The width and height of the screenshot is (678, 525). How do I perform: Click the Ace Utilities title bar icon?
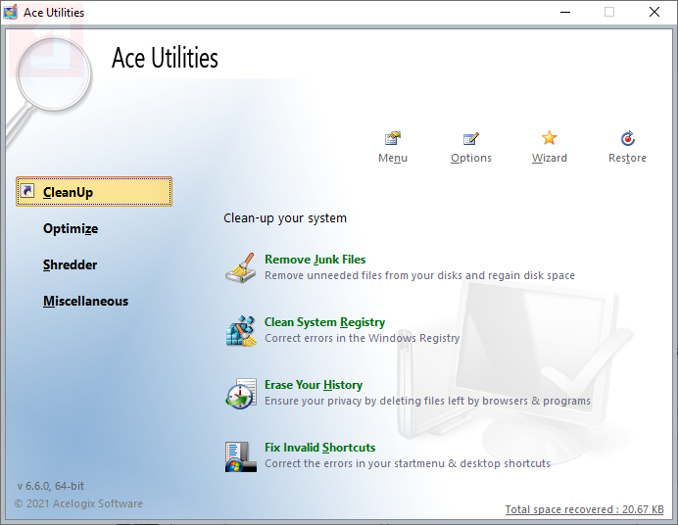coord(11,12)
